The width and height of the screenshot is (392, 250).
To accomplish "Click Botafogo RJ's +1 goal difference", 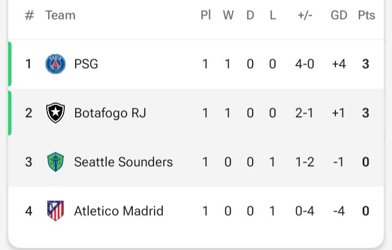I will 339,113.
